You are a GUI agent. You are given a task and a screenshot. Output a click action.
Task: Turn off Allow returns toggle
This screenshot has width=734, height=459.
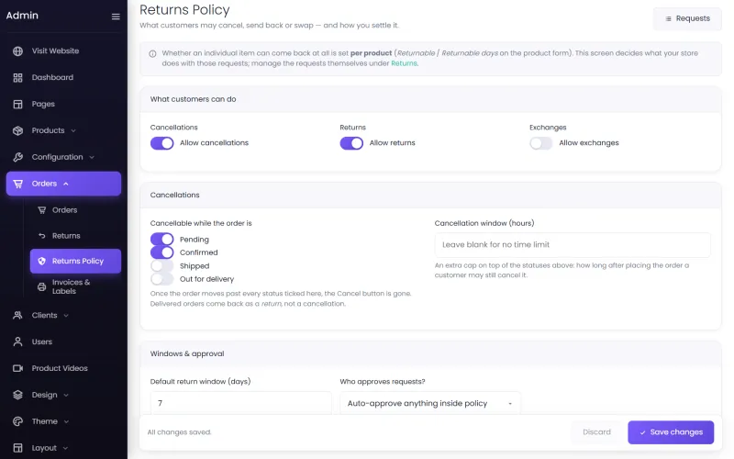(351, 143)
